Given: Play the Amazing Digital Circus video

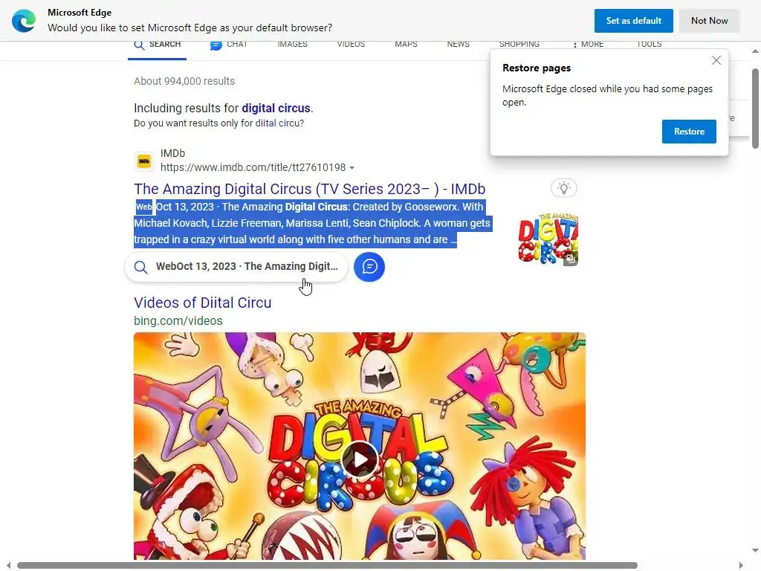Looking at the screenshot, I should [360, 459].
